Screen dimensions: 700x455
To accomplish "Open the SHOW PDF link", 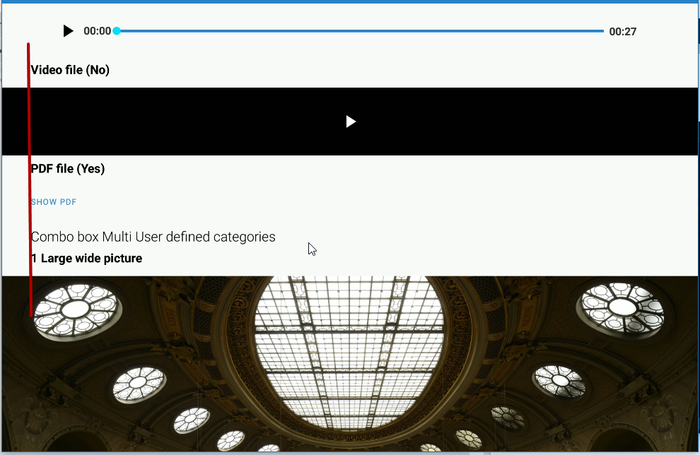I will 54,201.
